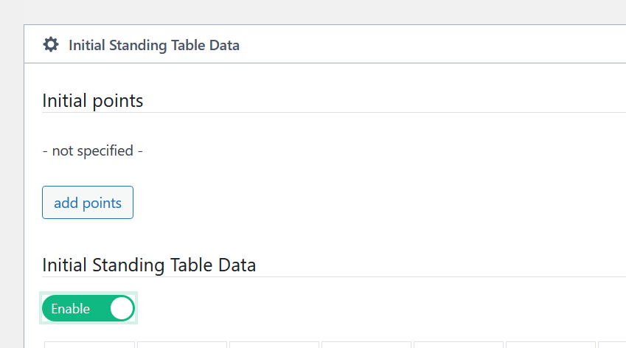Image resolution: width=626 pixels, height=348 pixels.
Task: Select the lower 'Initial Standing Table Data' heading
Action: [x=149, y=265]
